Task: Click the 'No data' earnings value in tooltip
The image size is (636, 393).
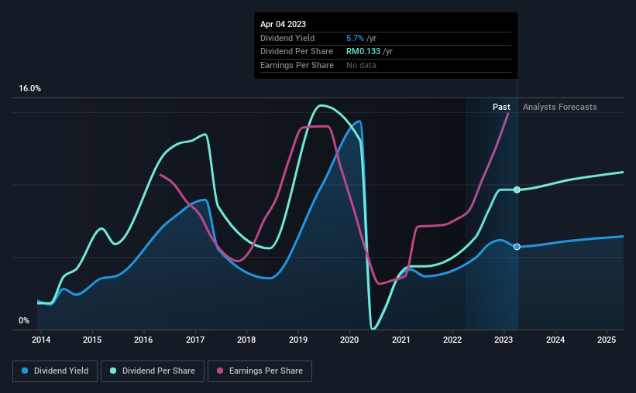Action: pos(361,65)
